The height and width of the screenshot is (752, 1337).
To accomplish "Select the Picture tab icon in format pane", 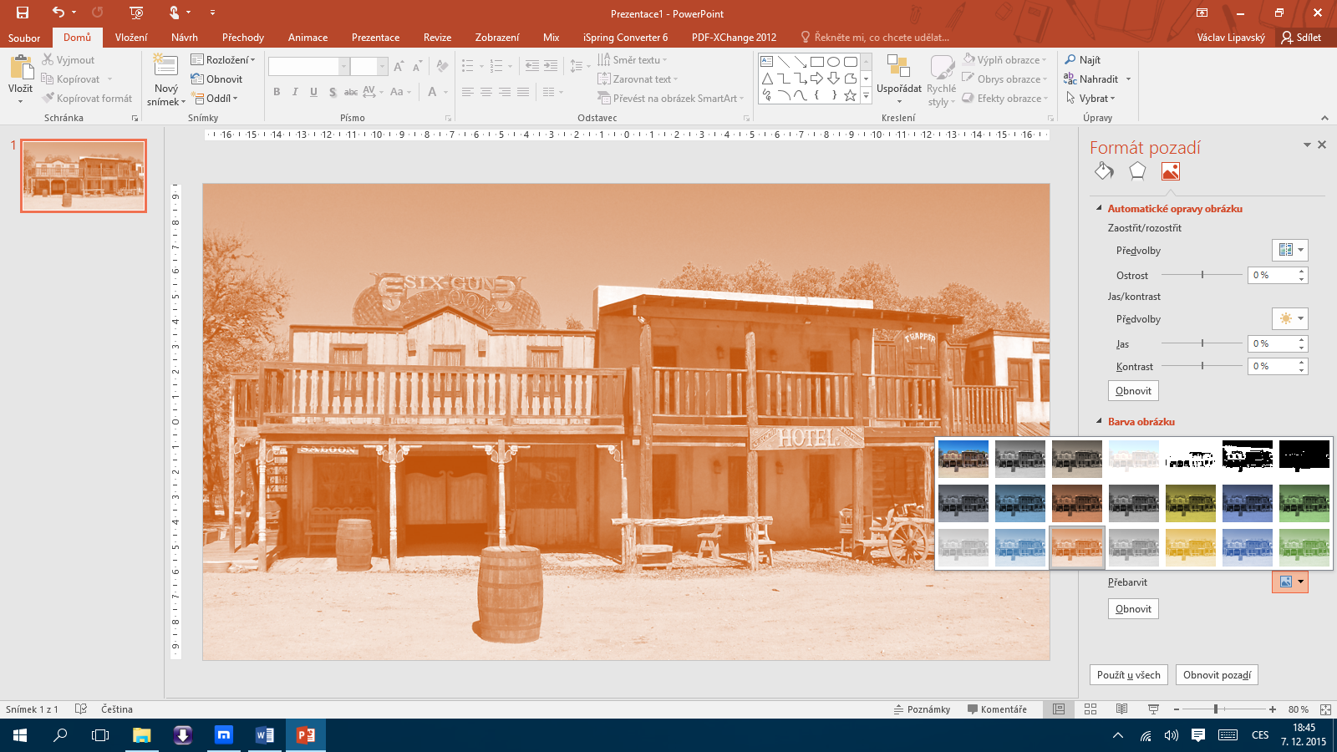I will [x=1170, y=171].
